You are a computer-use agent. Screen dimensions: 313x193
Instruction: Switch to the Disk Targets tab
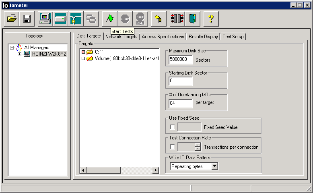[89, 36]
